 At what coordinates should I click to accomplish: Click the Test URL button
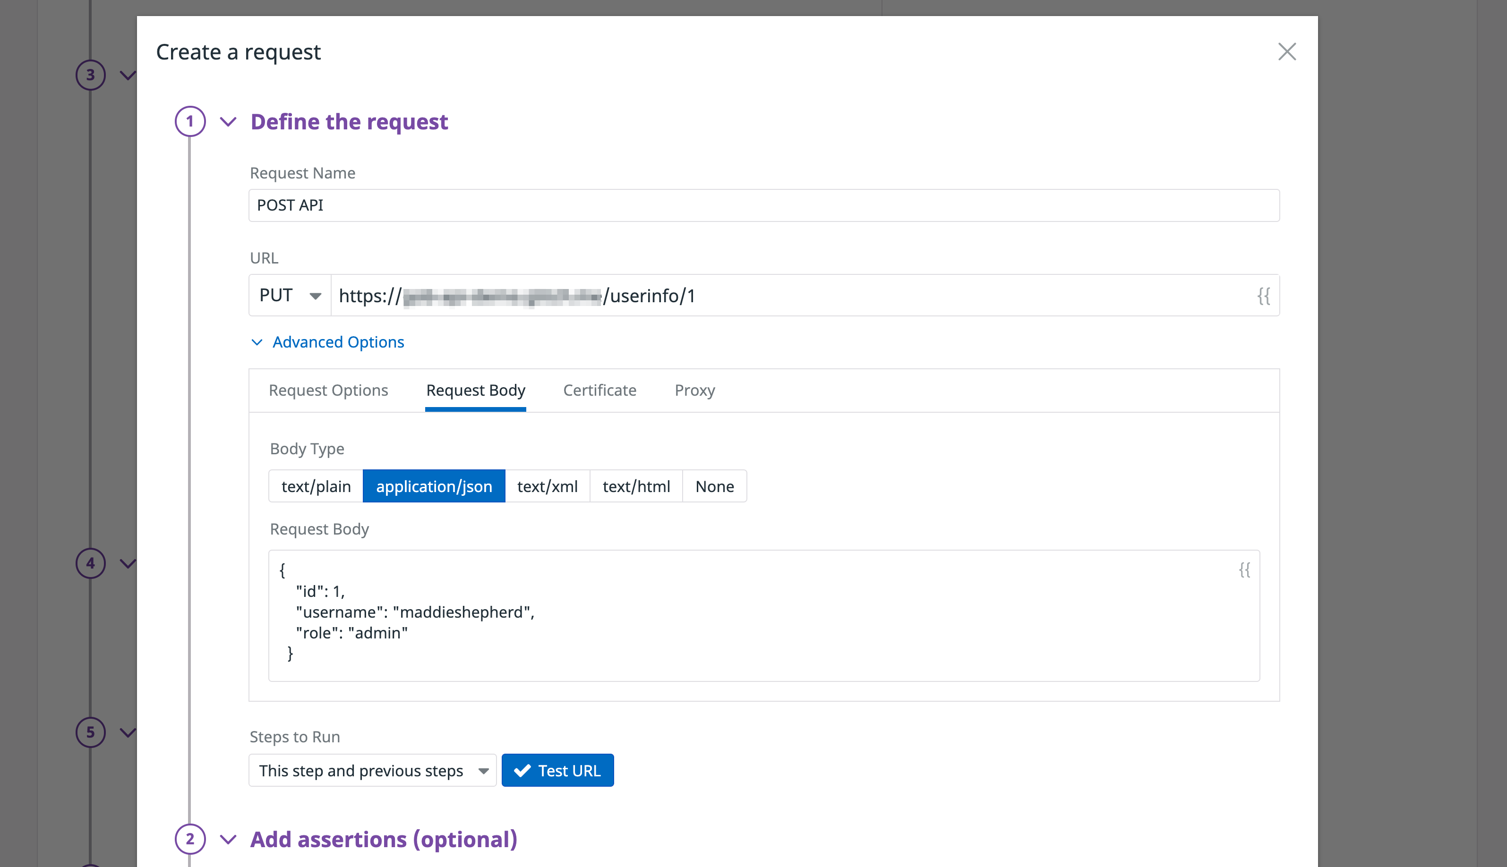tap(557, 770)
